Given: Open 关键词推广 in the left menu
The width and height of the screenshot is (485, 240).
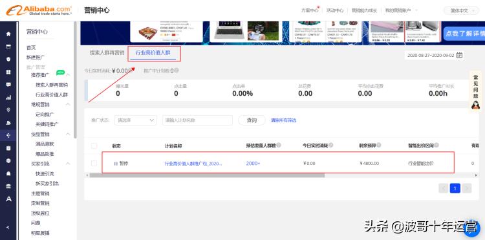Looking at the screenshot, I should click(47, 124).
